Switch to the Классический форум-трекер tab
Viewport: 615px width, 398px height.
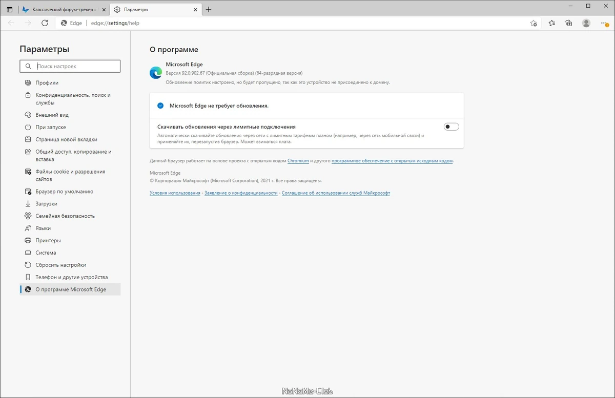pyautogui.click(x=64, y=9)
